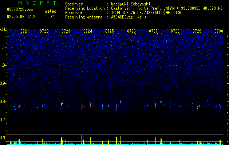This screenshot has width=229, height=145.
Task: Click the ICOM IC-575 receiver text
Action: pyautogui.click(x=146, y=13)
